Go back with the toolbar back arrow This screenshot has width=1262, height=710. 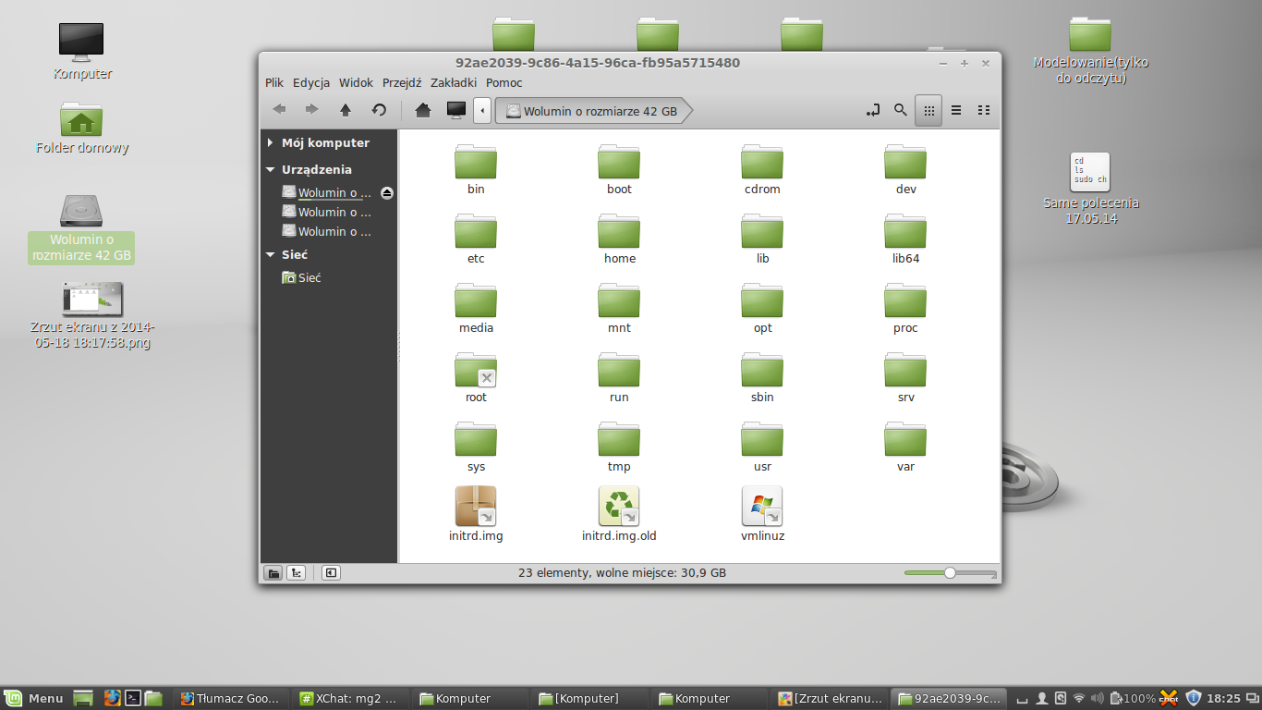279,110
